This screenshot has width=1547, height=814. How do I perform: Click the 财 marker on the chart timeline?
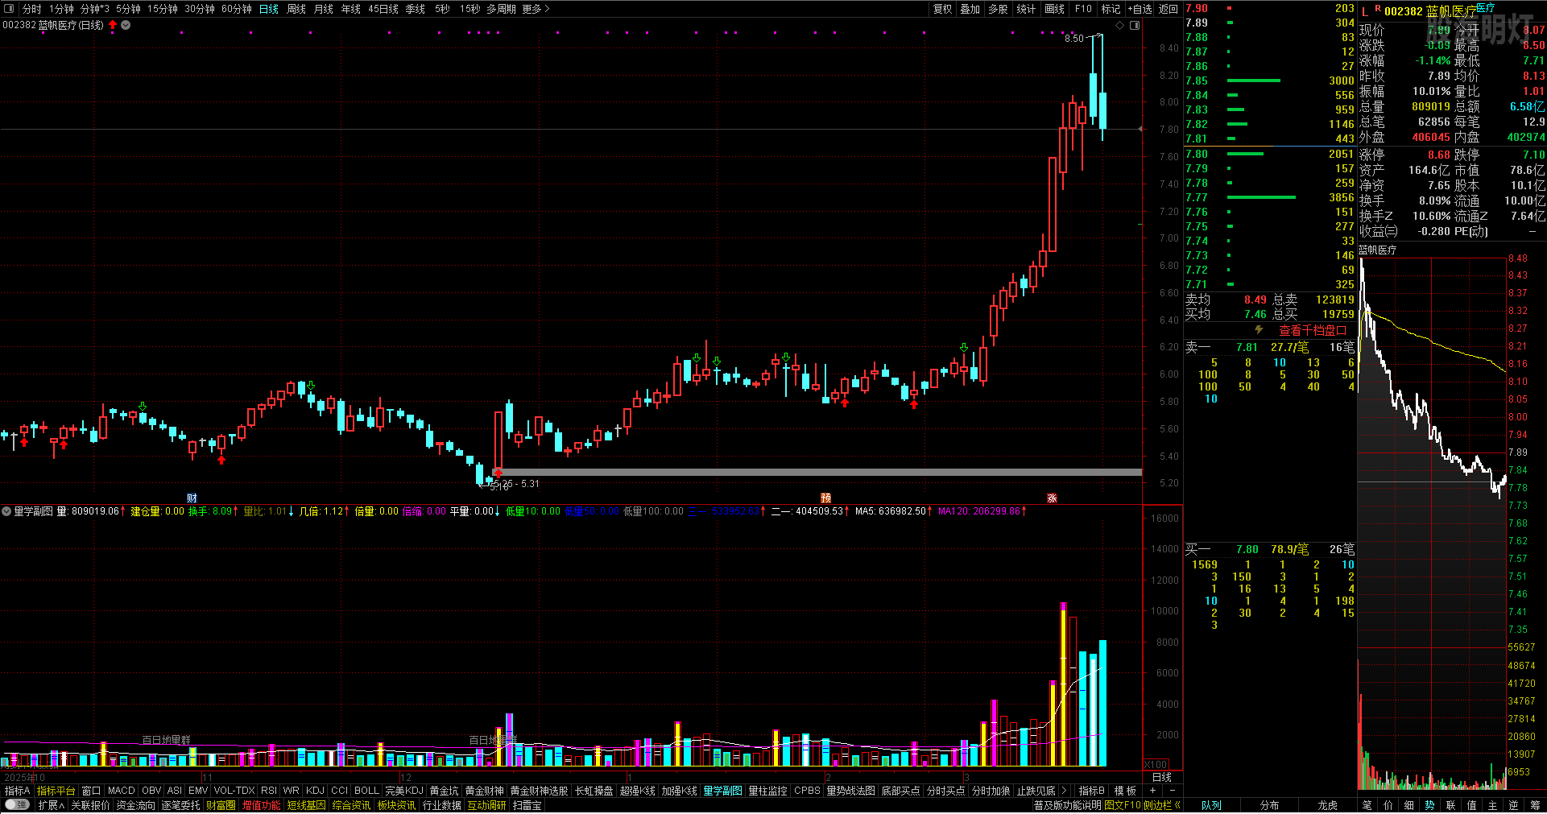point(192,498)
